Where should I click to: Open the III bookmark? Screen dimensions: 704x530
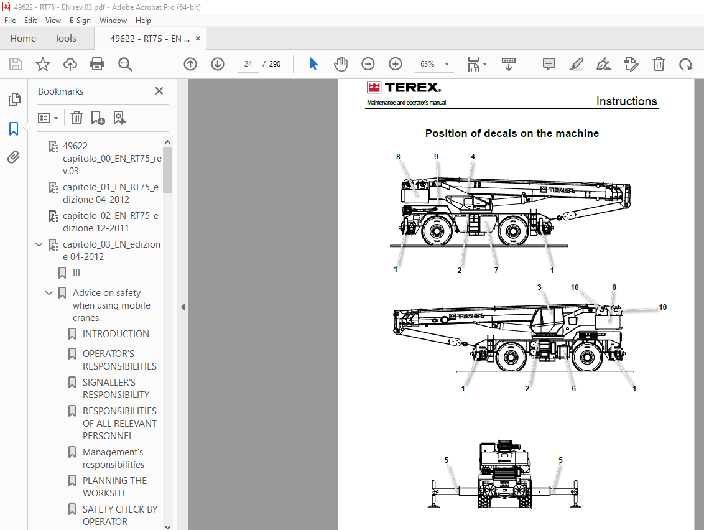point(76,273)
